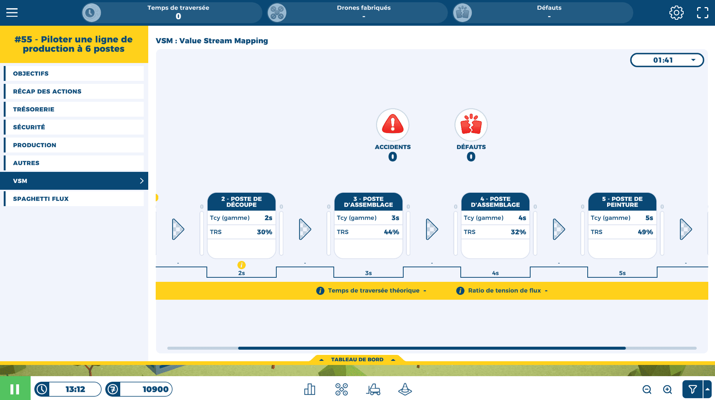This screenshot has width=715, height=400.
Task: Open the hamburger menu
Action: pos(12,13)
